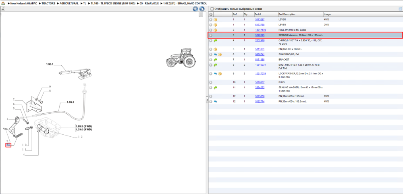This screenshot has height=194, width=403.
Task: Sort by Usage column header
Action: pyautogui.click(x=363, y=14)
